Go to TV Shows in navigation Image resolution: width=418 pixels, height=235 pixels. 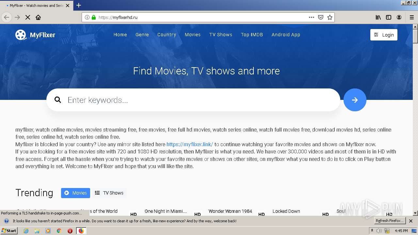pyautogui.click(x=221, y=35)
